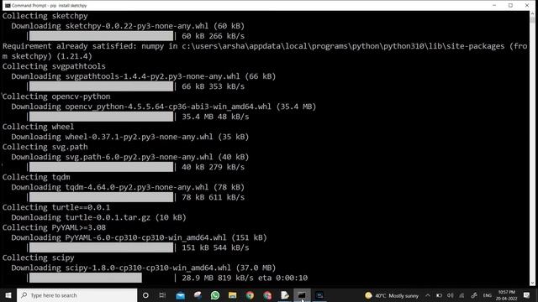Click the link-shaped tray icon
This screenshot has width=538, height=302.
(x=474, y=295)
